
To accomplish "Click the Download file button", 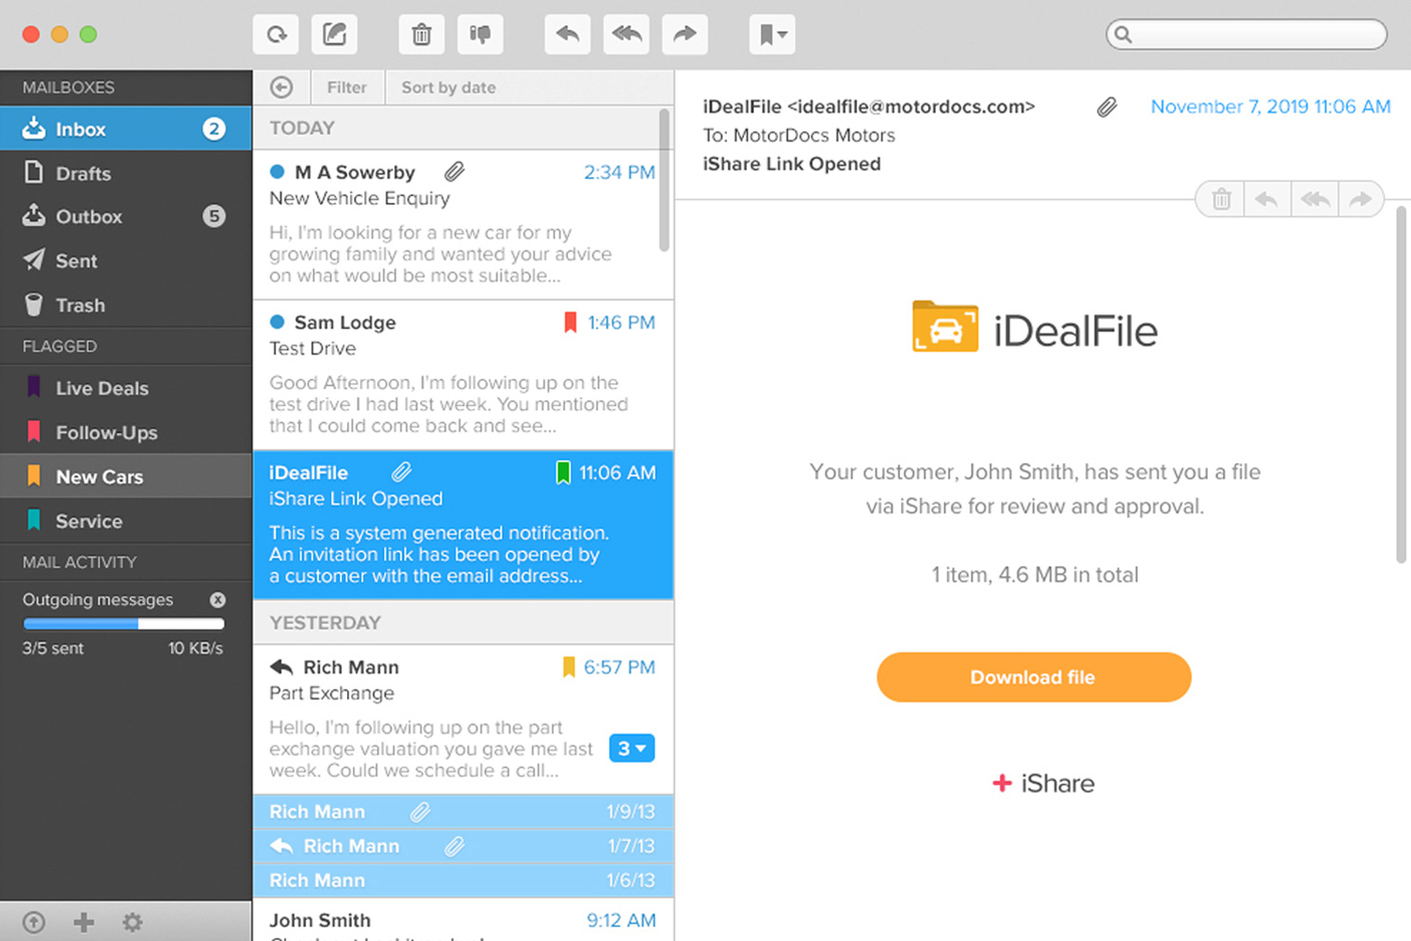I will (x=1033, y=677).
